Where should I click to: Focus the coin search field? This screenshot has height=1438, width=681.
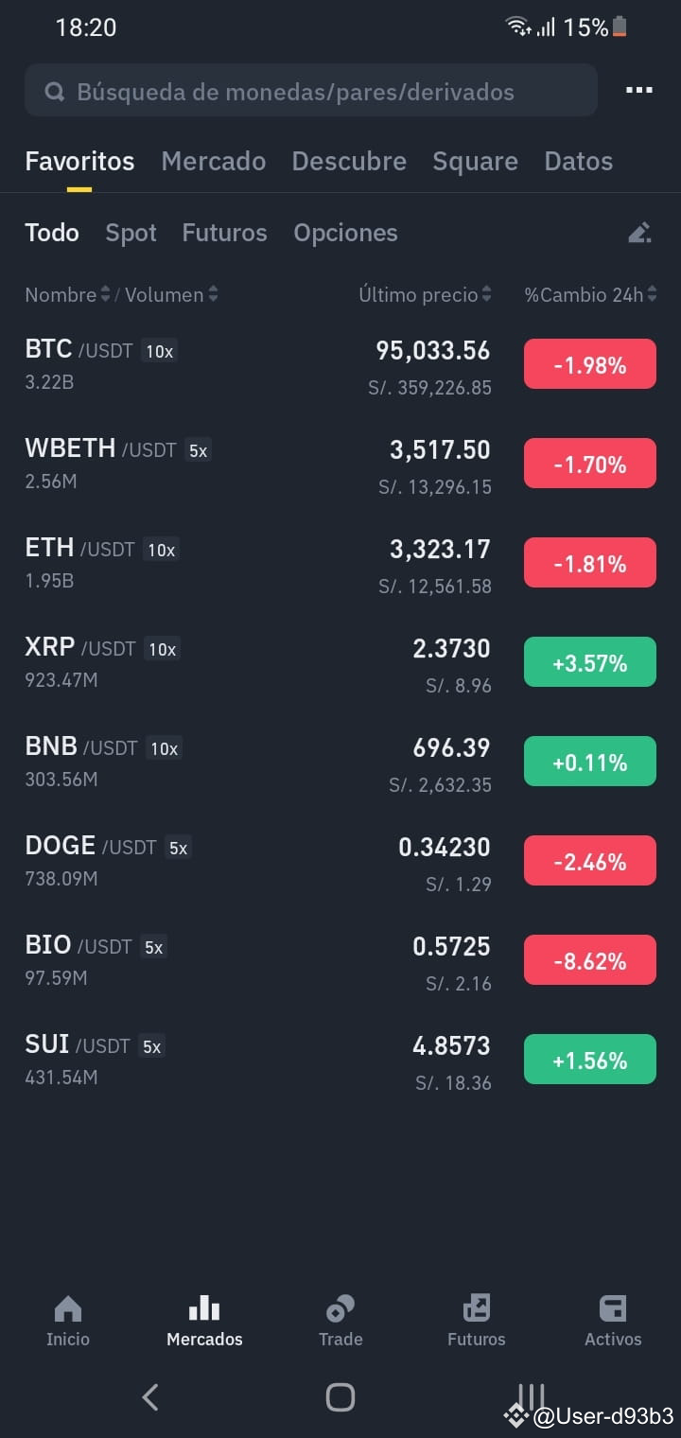[311, 91]
